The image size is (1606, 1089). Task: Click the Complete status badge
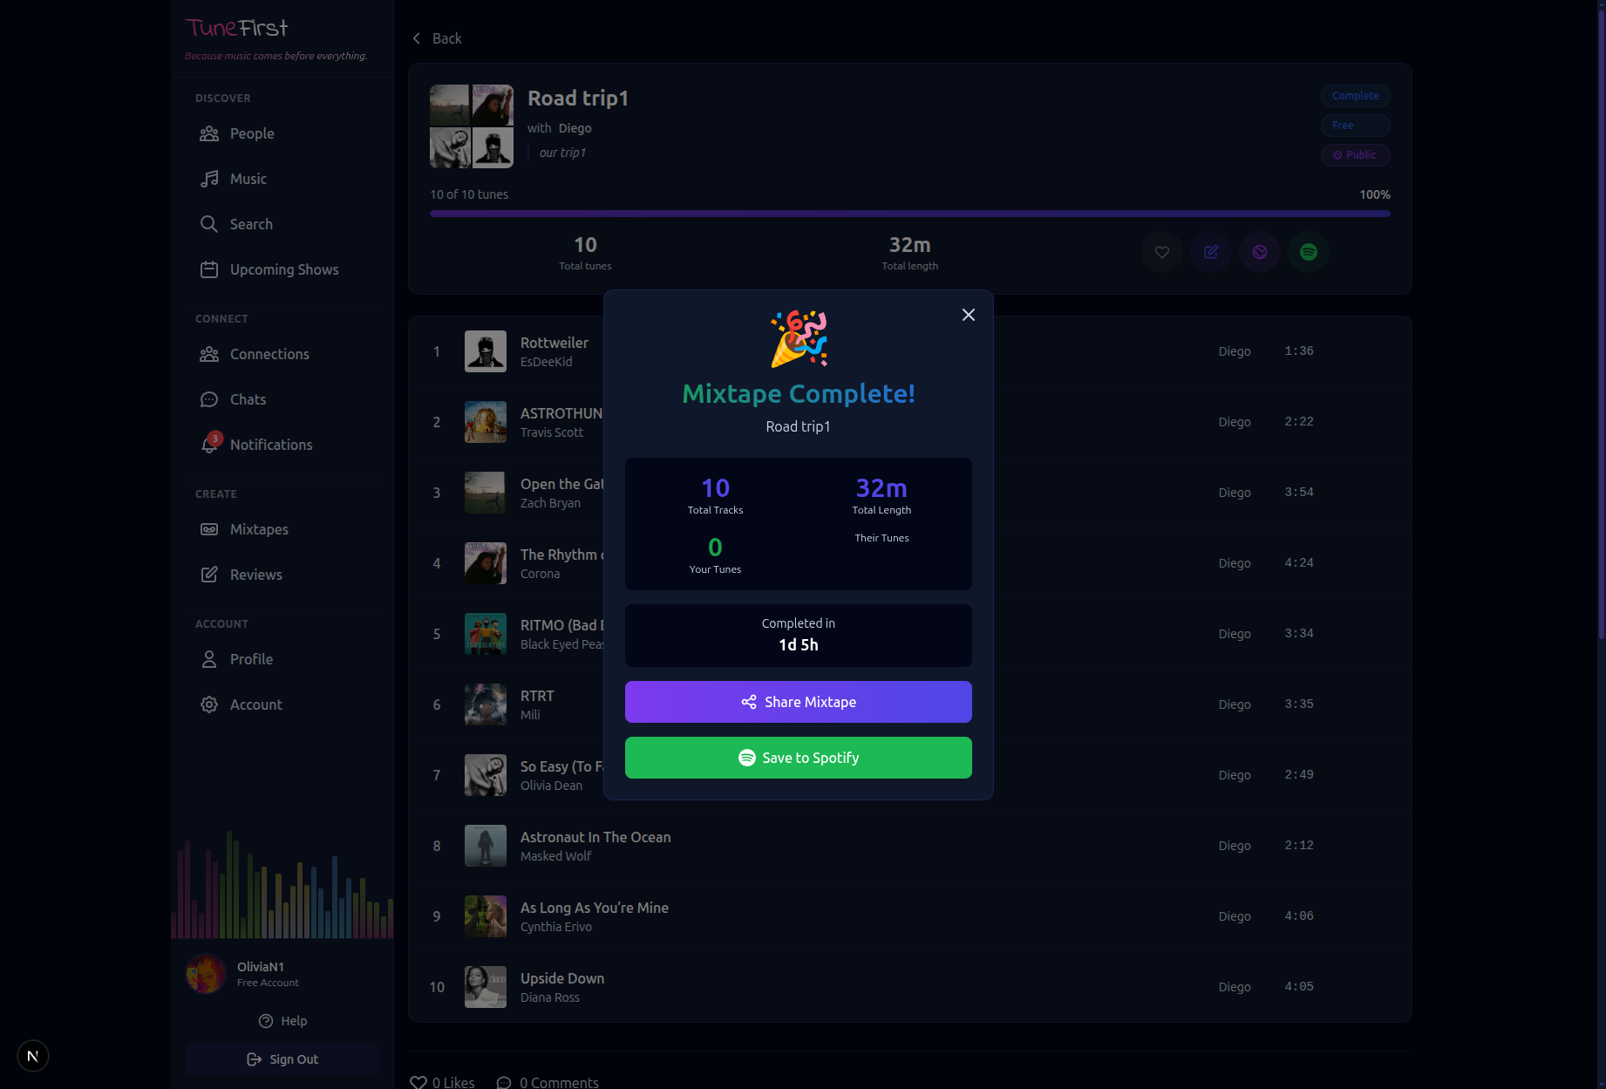point(1354,96)
